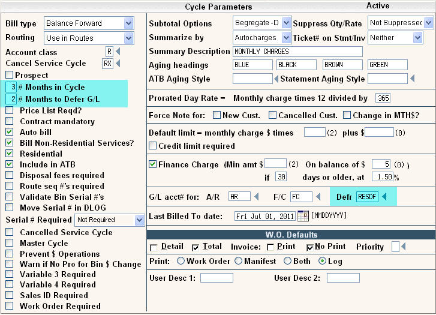Click # Months to Defer G/L field

pos(11,99)
